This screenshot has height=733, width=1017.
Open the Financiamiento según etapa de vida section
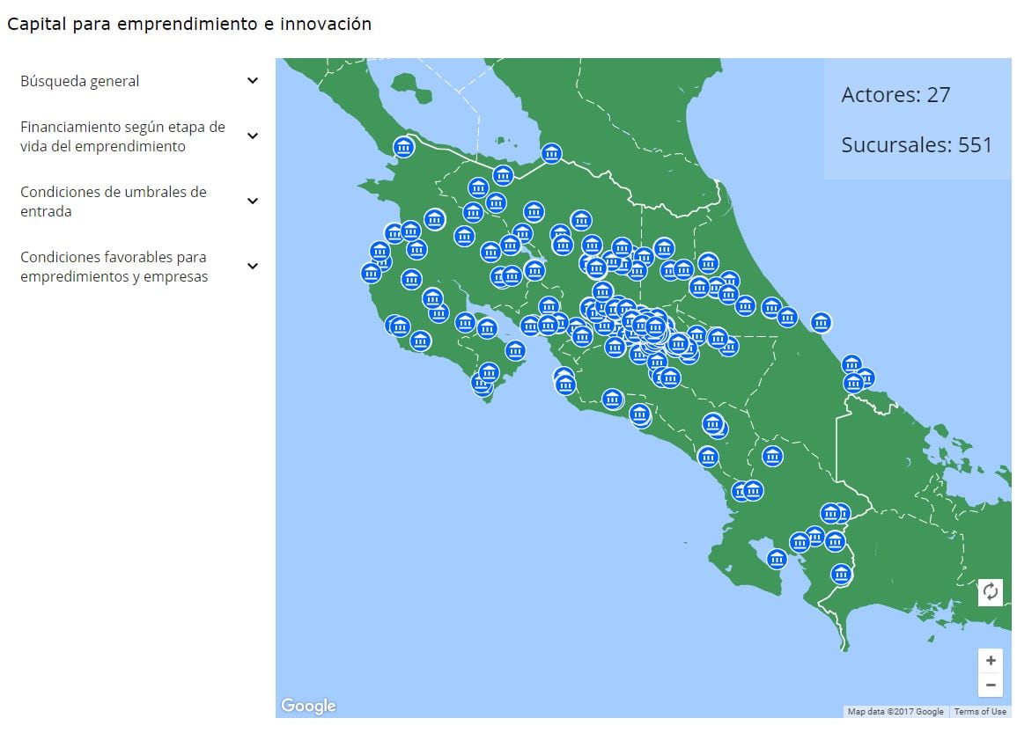click(x=122, y=136)
